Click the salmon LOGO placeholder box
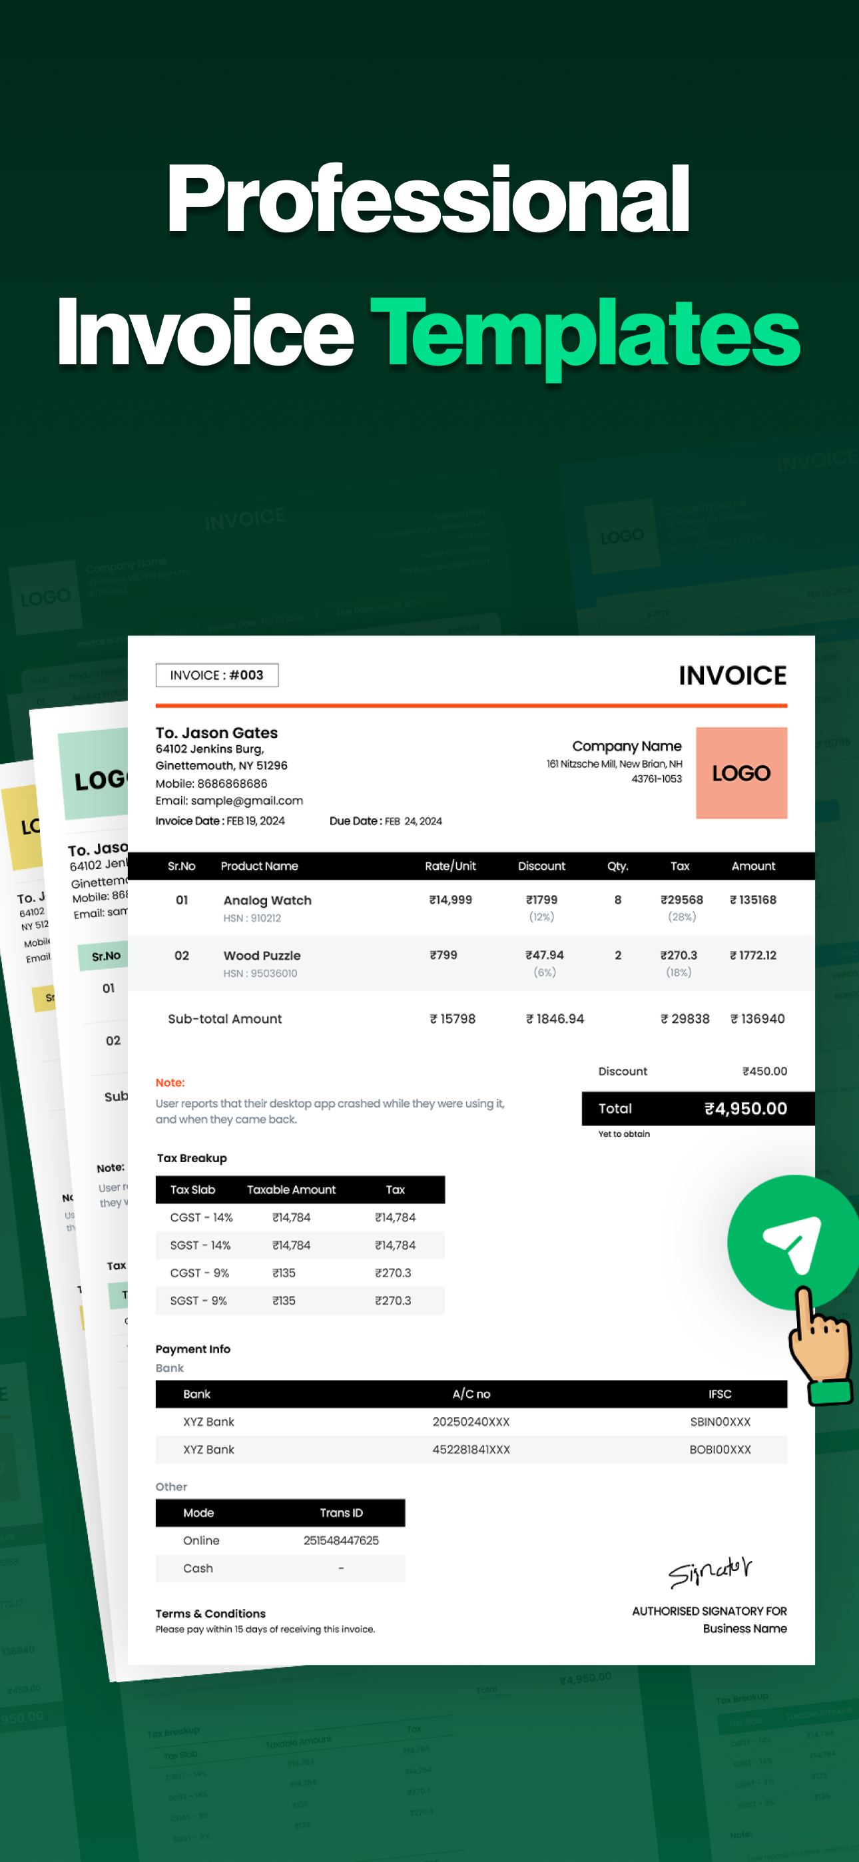Viewport: 859px width, 1862px height. pos(741,773)
